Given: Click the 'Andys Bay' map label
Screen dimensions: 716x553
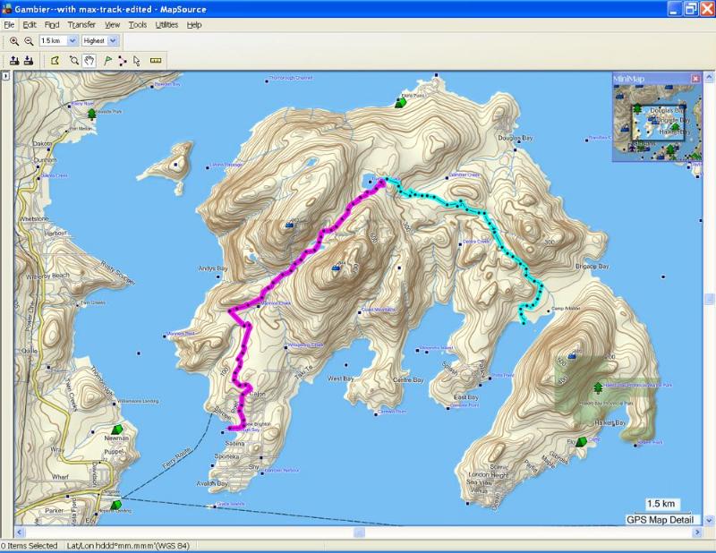Looking at the screenshot, I should pyautogui.click(x=213, y=268).
